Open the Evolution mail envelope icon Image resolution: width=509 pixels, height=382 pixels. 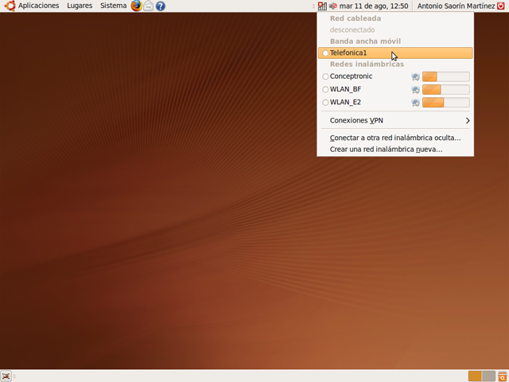(148, 6)
